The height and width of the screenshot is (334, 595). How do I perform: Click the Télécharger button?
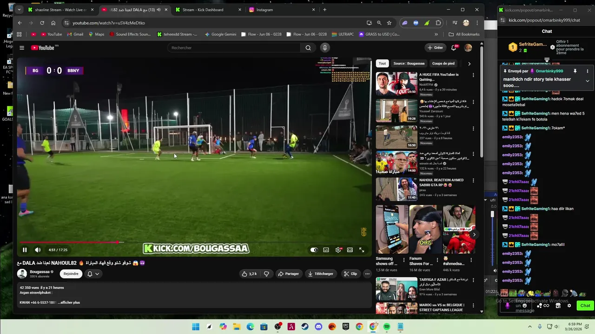click(x=321, y=274)
